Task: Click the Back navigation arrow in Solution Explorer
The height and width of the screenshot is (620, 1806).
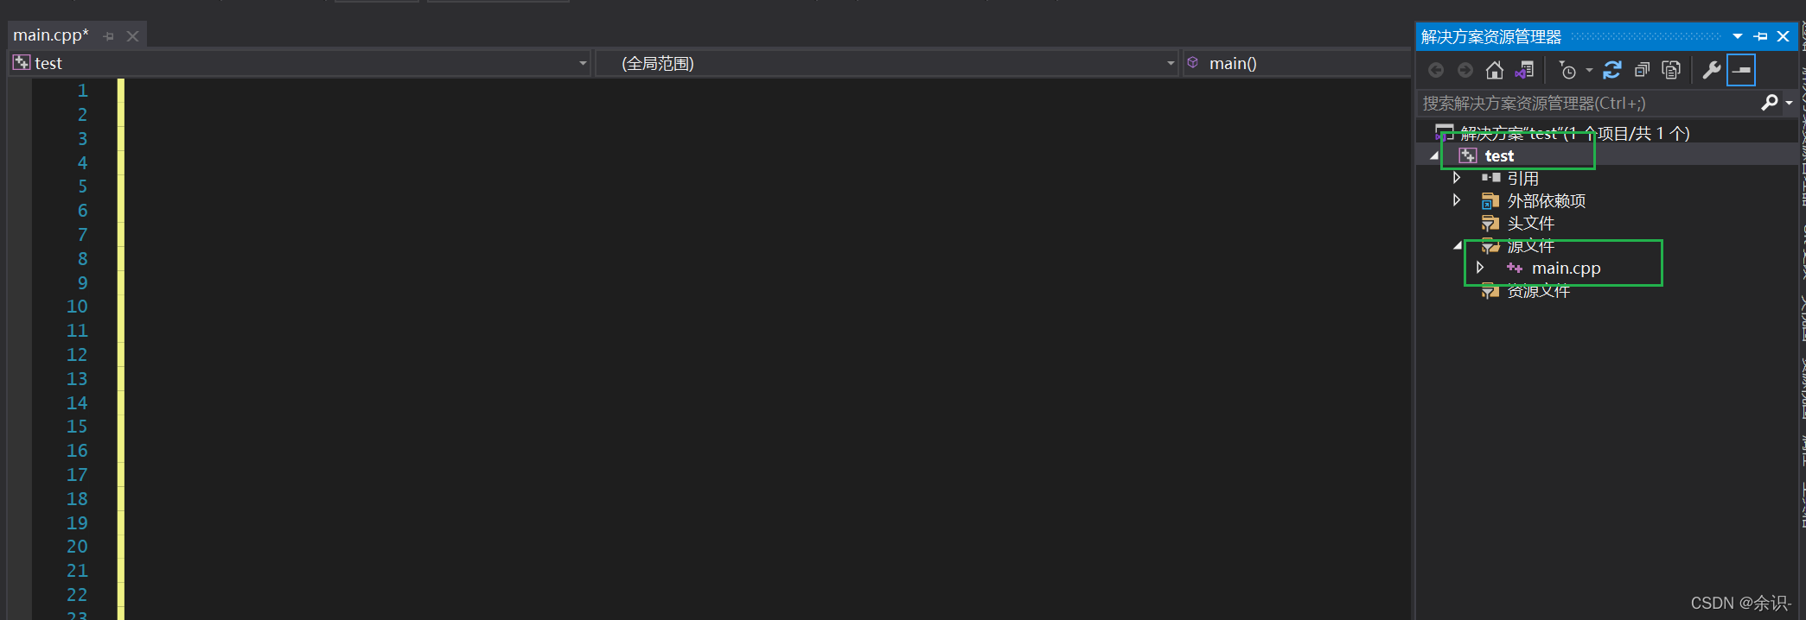Action: point(1436,70)
